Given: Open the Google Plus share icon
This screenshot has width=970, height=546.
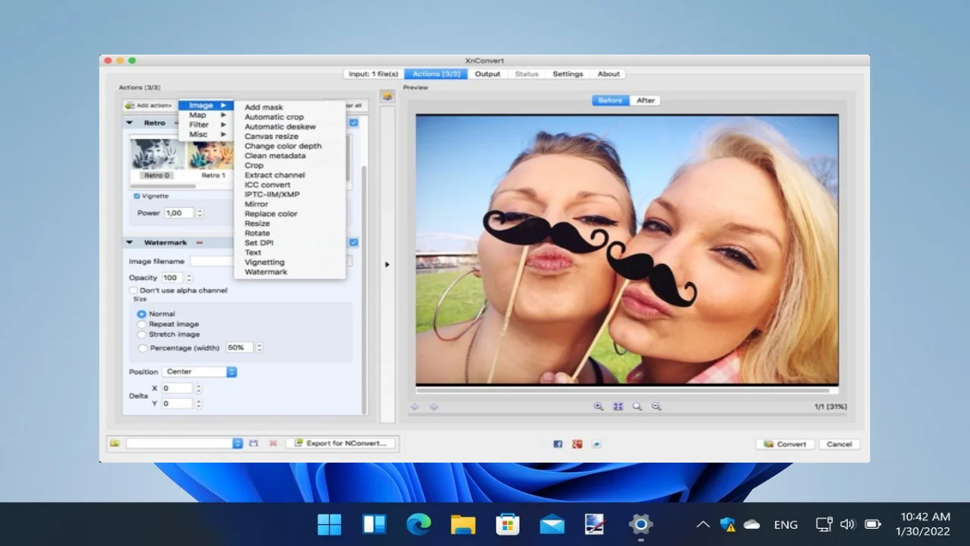Looking at the screenshot, I should pos(577,444).
